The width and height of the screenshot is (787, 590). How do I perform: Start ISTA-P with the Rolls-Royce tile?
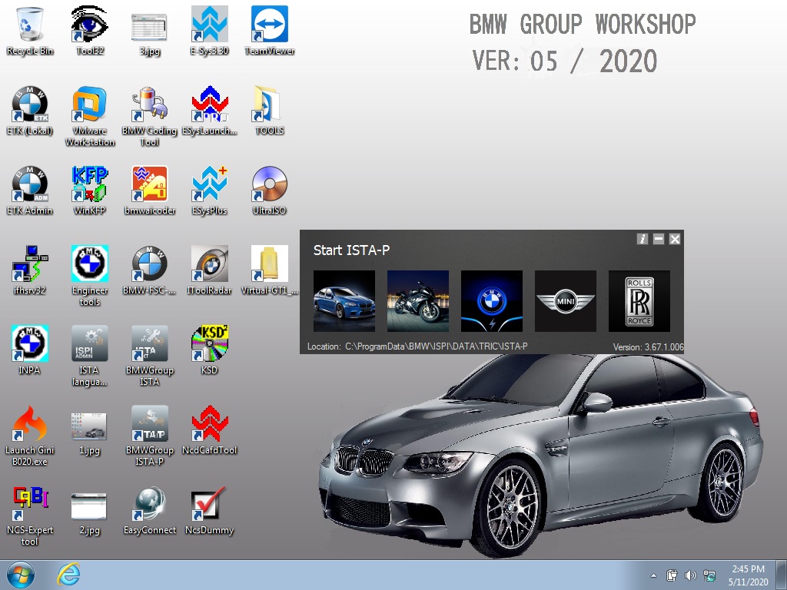click(x=639, y=301)
